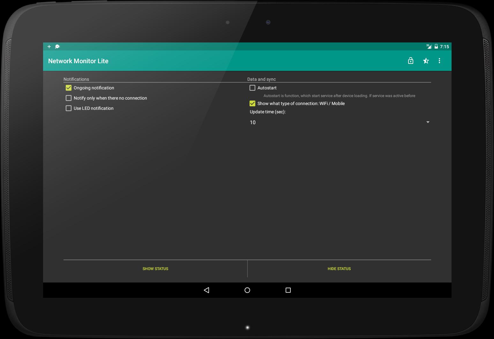Viewport: 494px width, 339px height.
Task: Tap the lock icon in the app bar
Action: tap(411, 61)
